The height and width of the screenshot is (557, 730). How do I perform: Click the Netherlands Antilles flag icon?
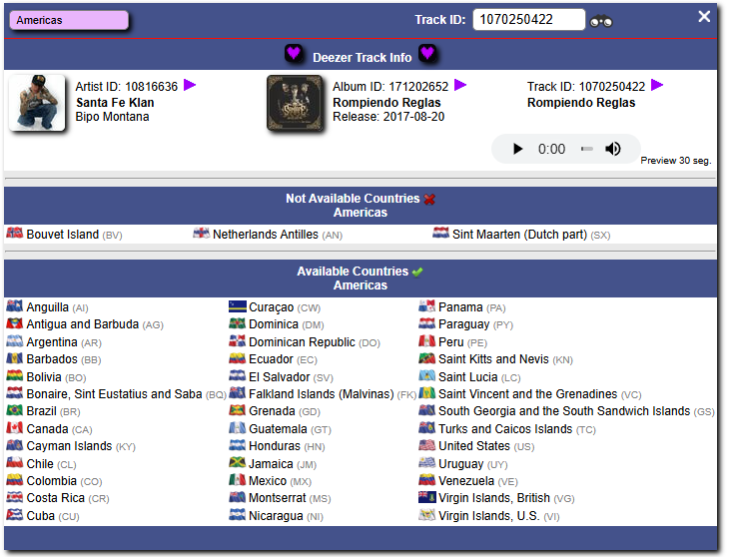tap(201, 234)
